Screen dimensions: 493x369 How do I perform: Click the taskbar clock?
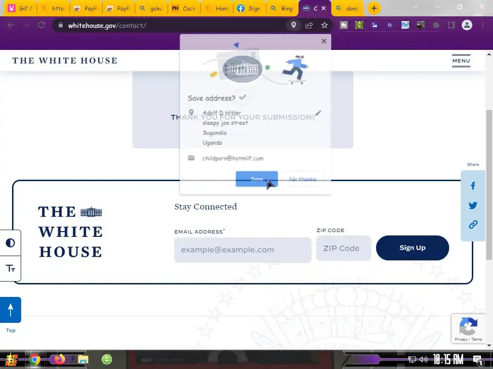coord(448,359)
